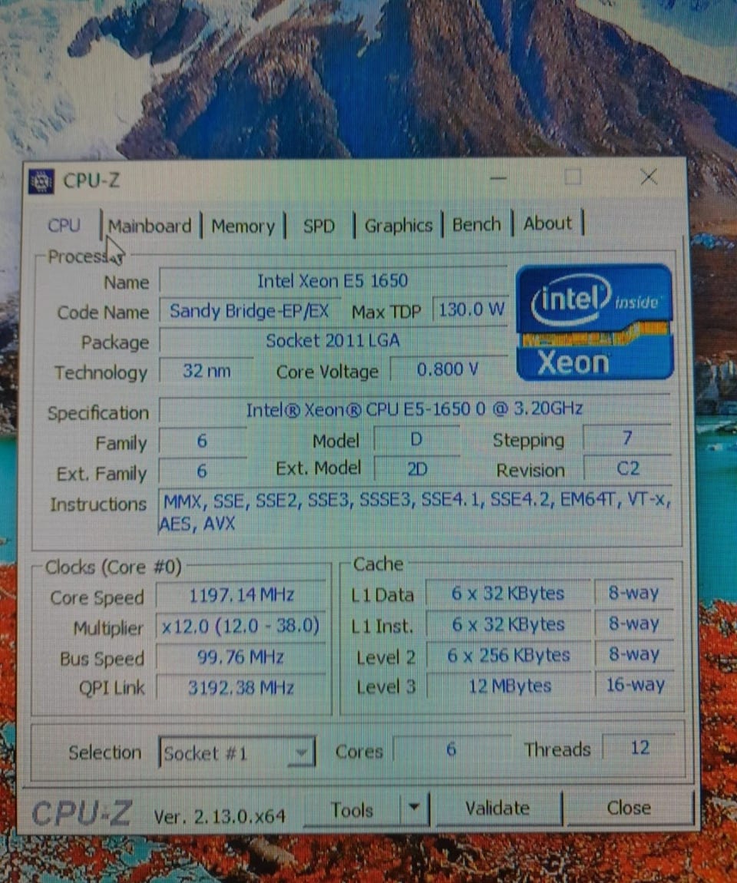Image resolution: width=737 pixels, height=883 pixels.
Task: Open the About tab
Action: (x=548, y=223)
